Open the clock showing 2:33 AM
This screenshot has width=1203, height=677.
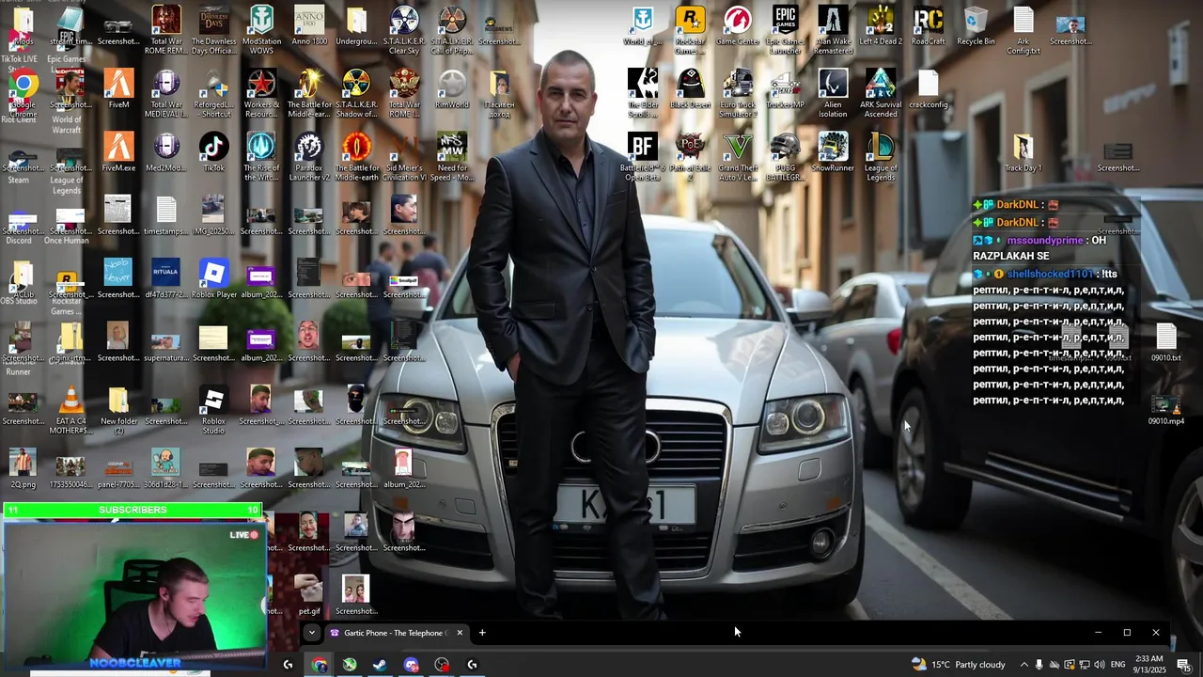(x=1149, y=665)
